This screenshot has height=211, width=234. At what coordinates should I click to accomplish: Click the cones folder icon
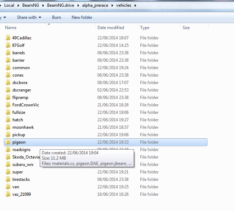pyautogui.click(x=8, y=75)
